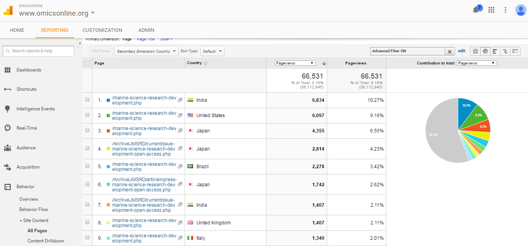
Task: Open Acquisition reports in sidebar
Action: pos(28,167)
